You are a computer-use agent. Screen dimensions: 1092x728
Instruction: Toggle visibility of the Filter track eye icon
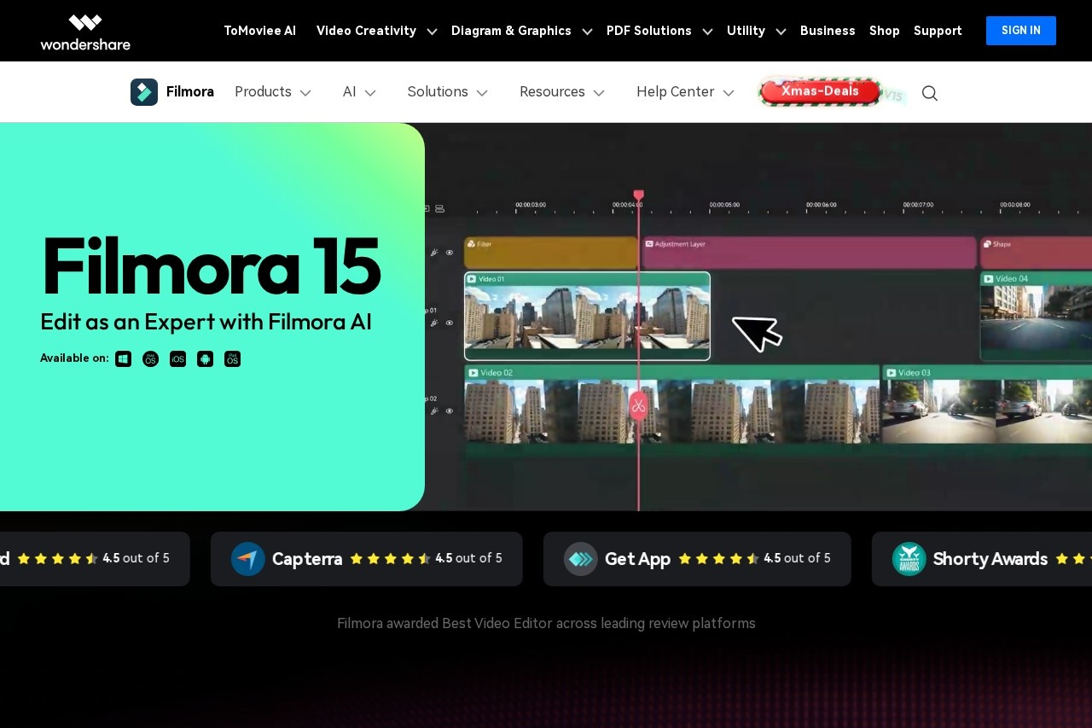(450, 252)
